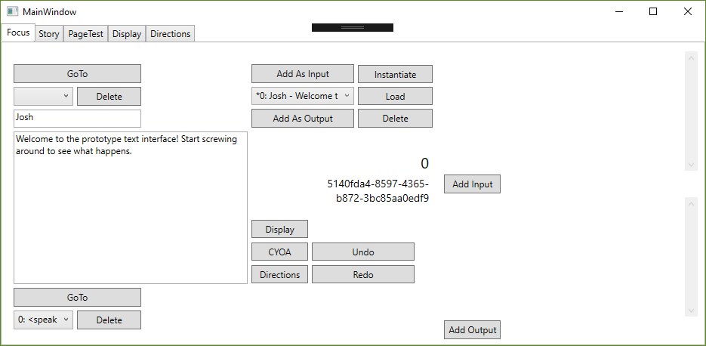Click the Josh name text field
Image resolution: width=706 pixels, height=346 pixels.
(x=77, y=118)
